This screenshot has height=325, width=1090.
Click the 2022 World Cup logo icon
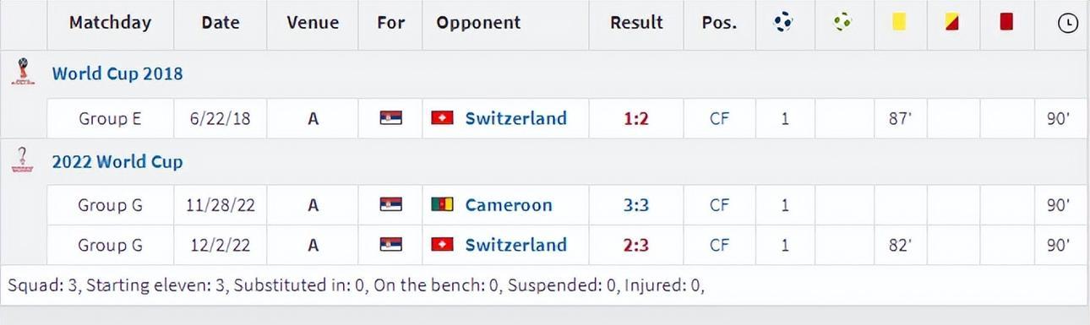click(20, 160)
